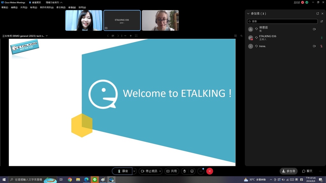Zoom out of the shared slide
The image size is (326, 183).
[125, 36]
